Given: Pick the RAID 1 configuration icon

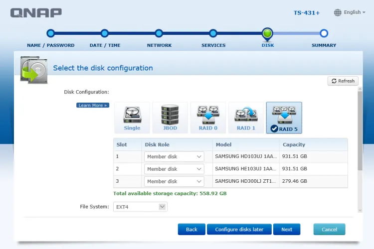Looking at the screenshot, I should point(246,118).
